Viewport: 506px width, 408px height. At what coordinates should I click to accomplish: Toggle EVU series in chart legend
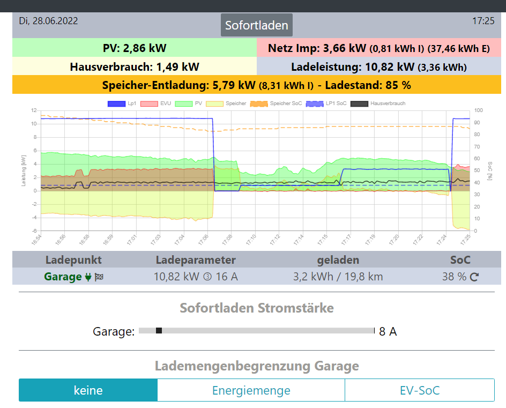pos(150,103)
